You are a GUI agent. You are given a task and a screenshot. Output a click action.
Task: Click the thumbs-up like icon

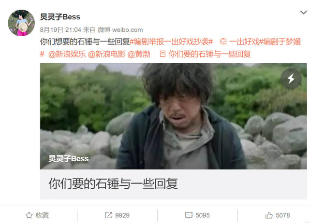coord(269,215)
